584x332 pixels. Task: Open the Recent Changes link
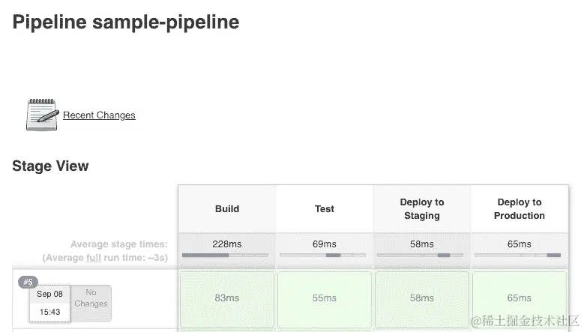pyautogui.click(x=99, y=115)
